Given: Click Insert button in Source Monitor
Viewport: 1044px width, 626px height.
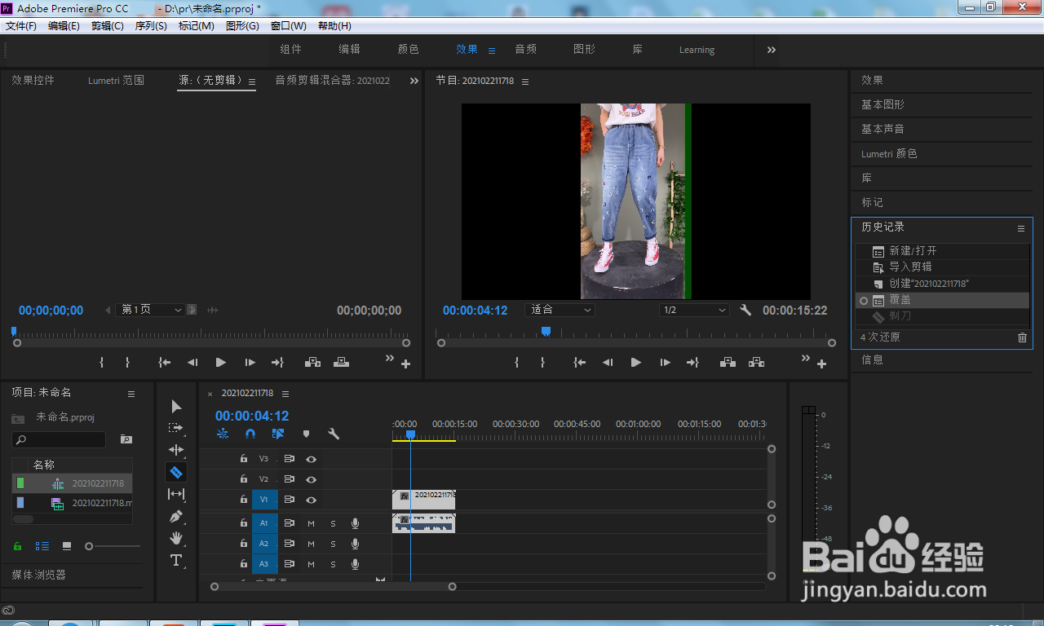Looking at the screenshot, I should (312, 363).
